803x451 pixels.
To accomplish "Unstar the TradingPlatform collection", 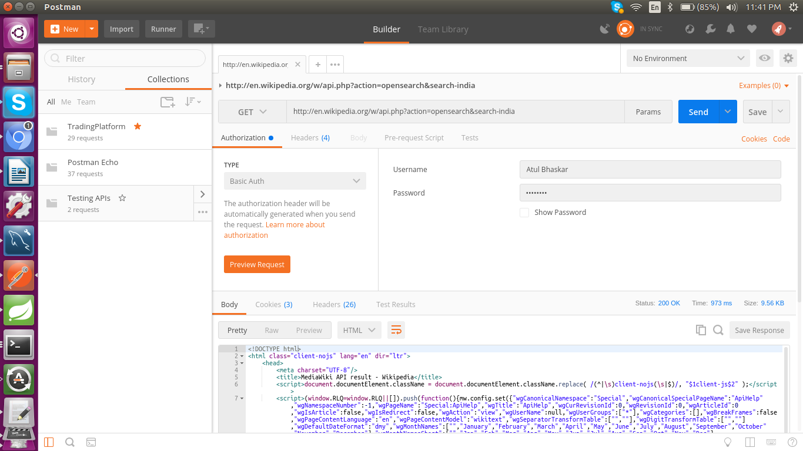I will coord(138,126).
